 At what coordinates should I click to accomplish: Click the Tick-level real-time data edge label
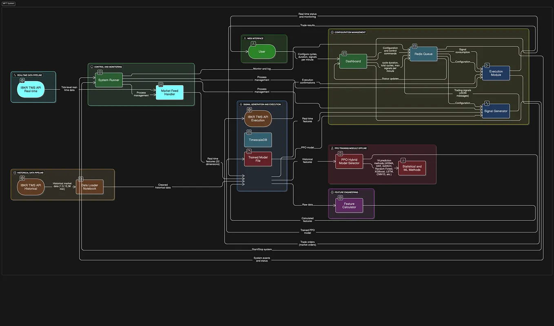pos(69,88)
